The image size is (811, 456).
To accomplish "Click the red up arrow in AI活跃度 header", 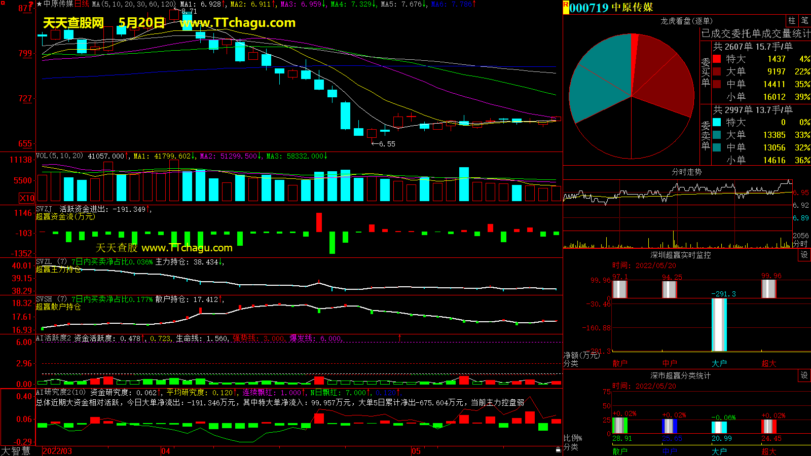I will click(400, 337).
